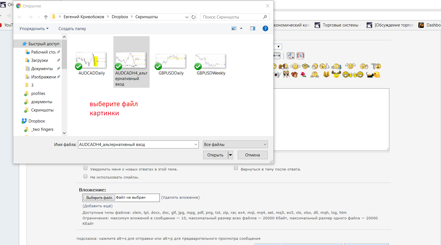Image resolution: width=441 pixels, height=245 pixels.
Task: Click Создать папку in dialog toolbar
Action: point(72,28)
